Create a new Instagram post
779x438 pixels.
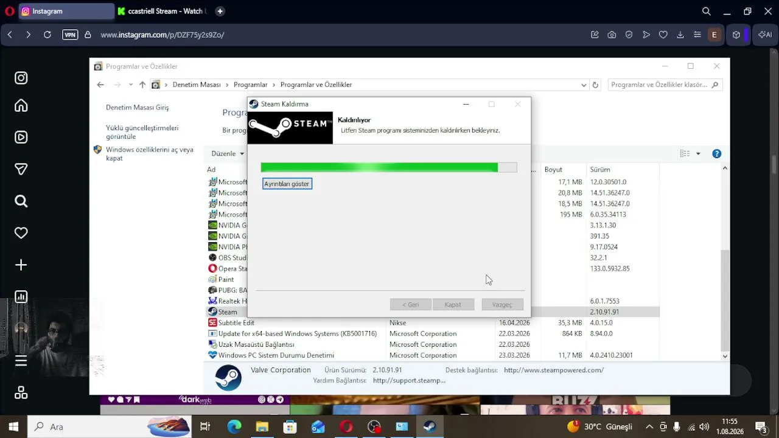coord(21,265)
